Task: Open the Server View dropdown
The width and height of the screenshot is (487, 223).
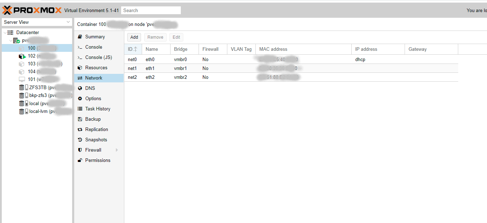Action: tap(37, 22)
